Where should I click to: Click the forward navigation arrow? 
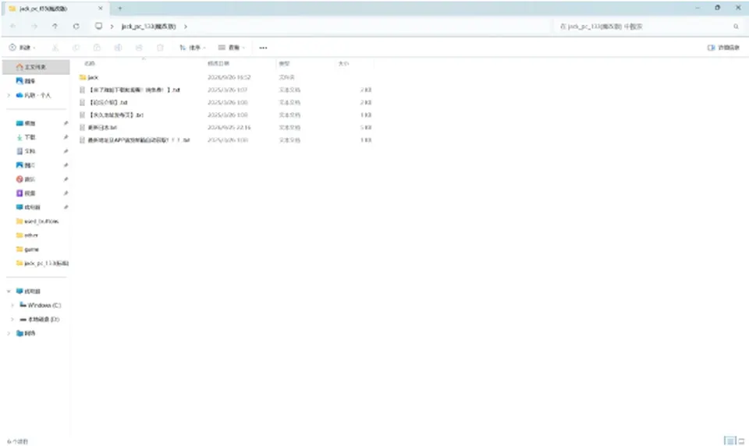[x=34, y=27]
